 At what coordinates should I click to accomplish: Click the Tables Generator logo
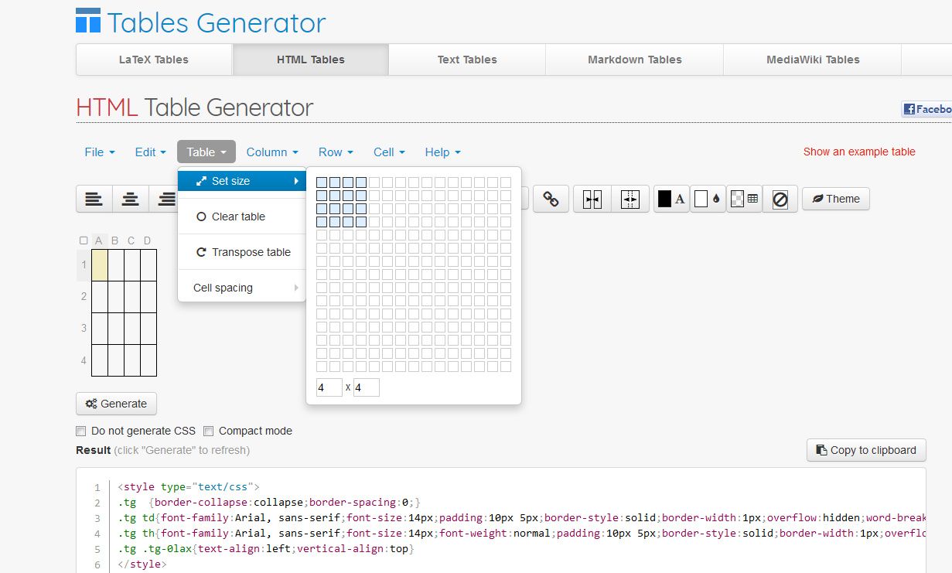tap(201, 22)
